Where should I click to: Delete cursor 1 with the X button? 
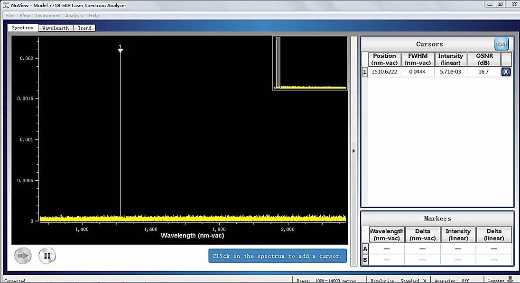(x=506, y=72)
